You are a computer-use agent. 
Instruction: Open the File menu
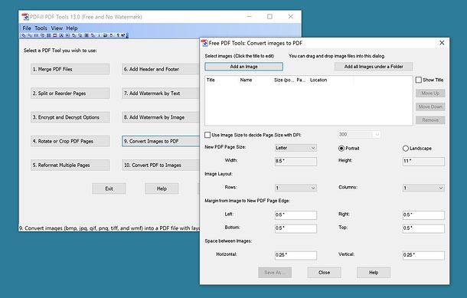click(27, 28)
